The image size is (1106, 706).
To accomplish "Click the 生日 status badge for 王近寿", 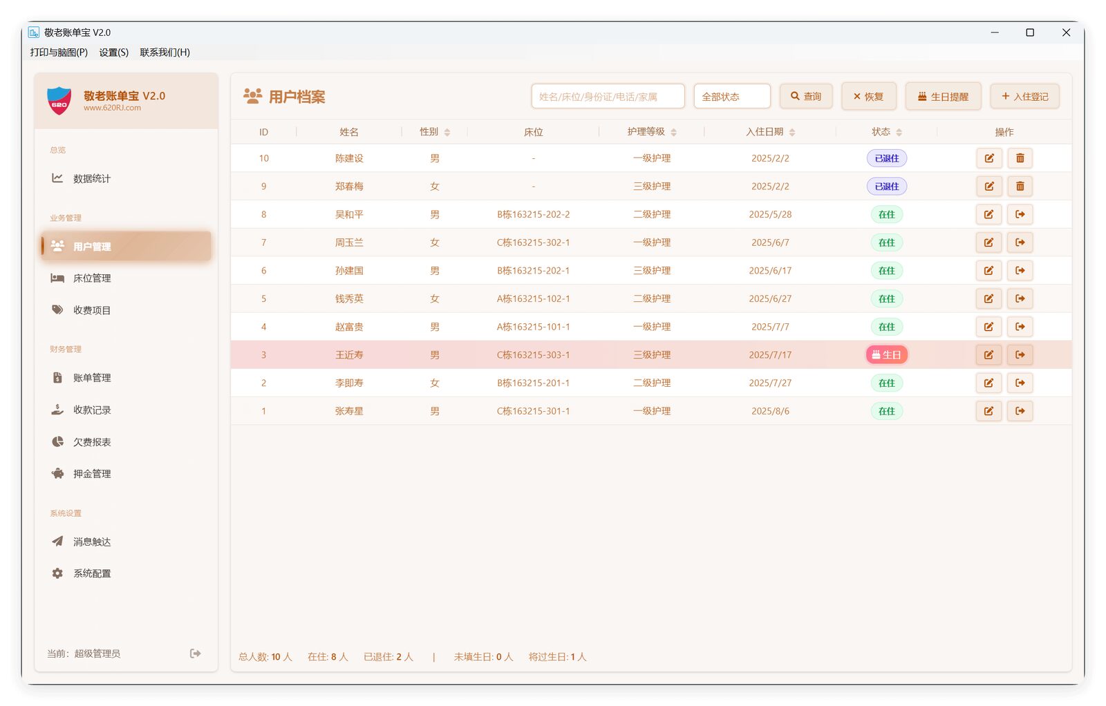I will tap(886, 355).
